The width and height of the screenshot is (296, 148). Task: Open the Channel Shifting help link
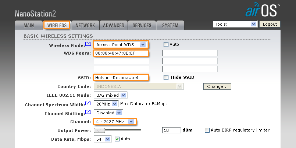(x=88, y=112)
